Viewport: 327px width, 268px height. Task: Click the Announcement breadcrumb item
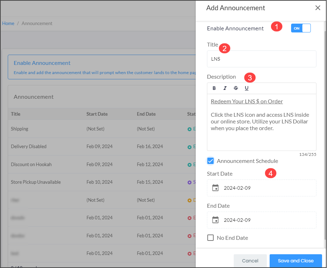point(37,23)
